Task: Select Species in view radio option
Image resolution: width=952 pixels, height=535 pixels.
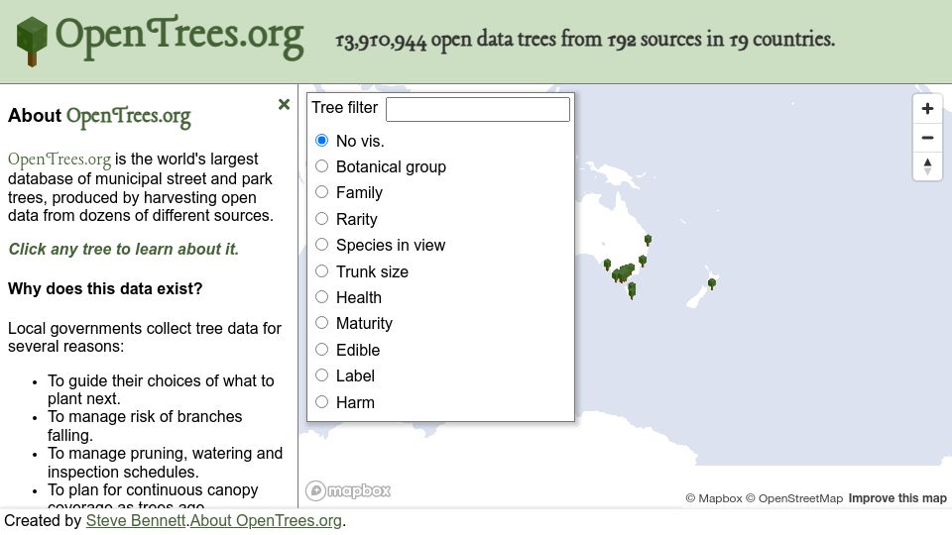Action: click(x=321, y=245)
